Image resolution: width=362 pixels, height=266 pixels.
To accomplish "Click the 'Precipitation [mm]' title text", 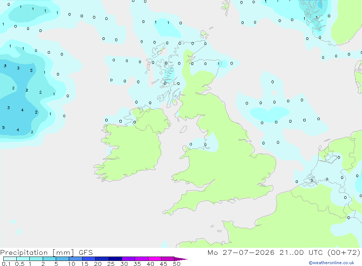I will pyautogui.click(x=37, y=253).
